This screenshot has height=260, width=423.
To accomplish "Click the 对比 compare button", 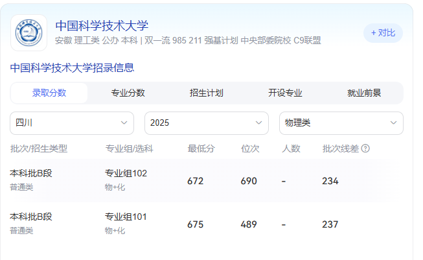I will point(383,33).
